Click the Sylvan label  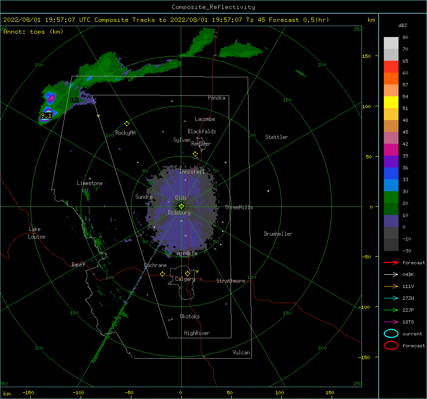point(182,140)
